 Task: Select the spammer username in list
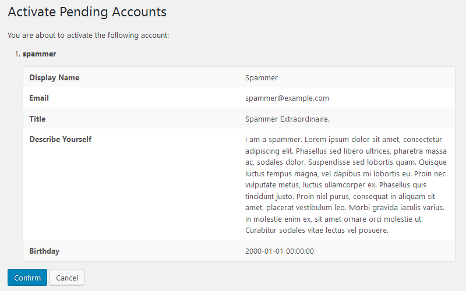(x=39, y=54)
